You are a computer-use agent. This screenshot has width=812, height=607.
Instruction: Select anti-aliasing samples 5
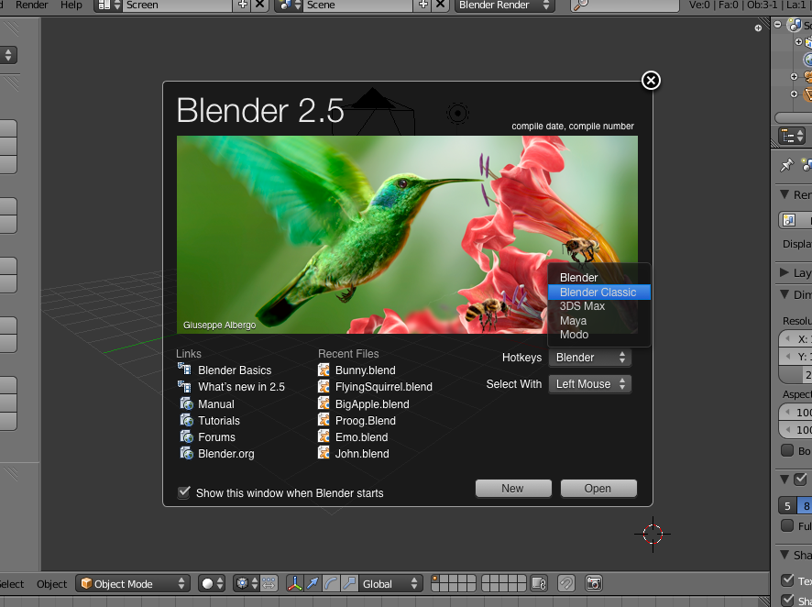(787, 506)
